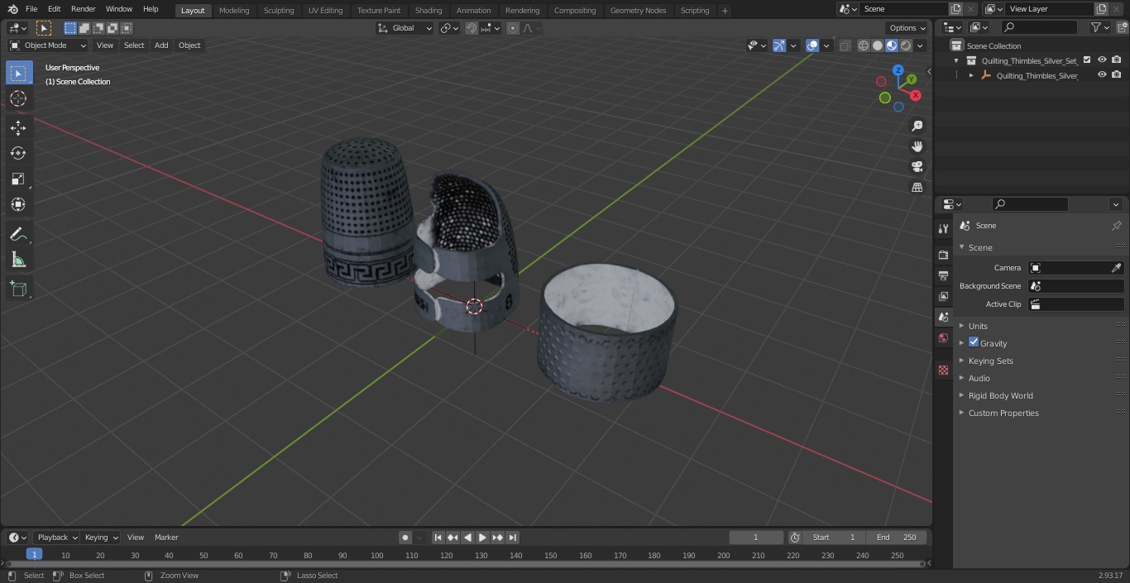Switch to rendered viewport shading

coord(906,45)
